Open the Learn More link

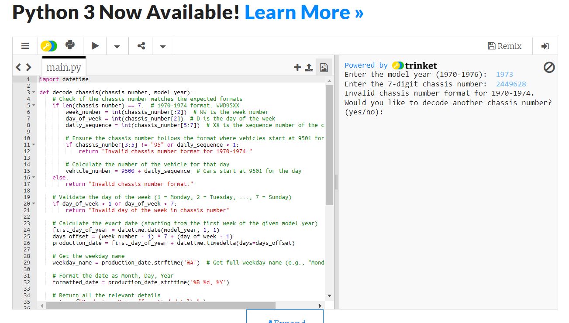[x=304, y=12]
